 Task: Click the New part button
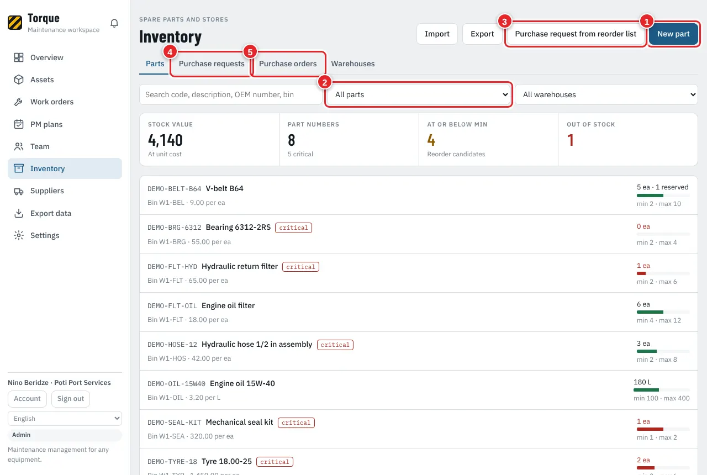673,34
